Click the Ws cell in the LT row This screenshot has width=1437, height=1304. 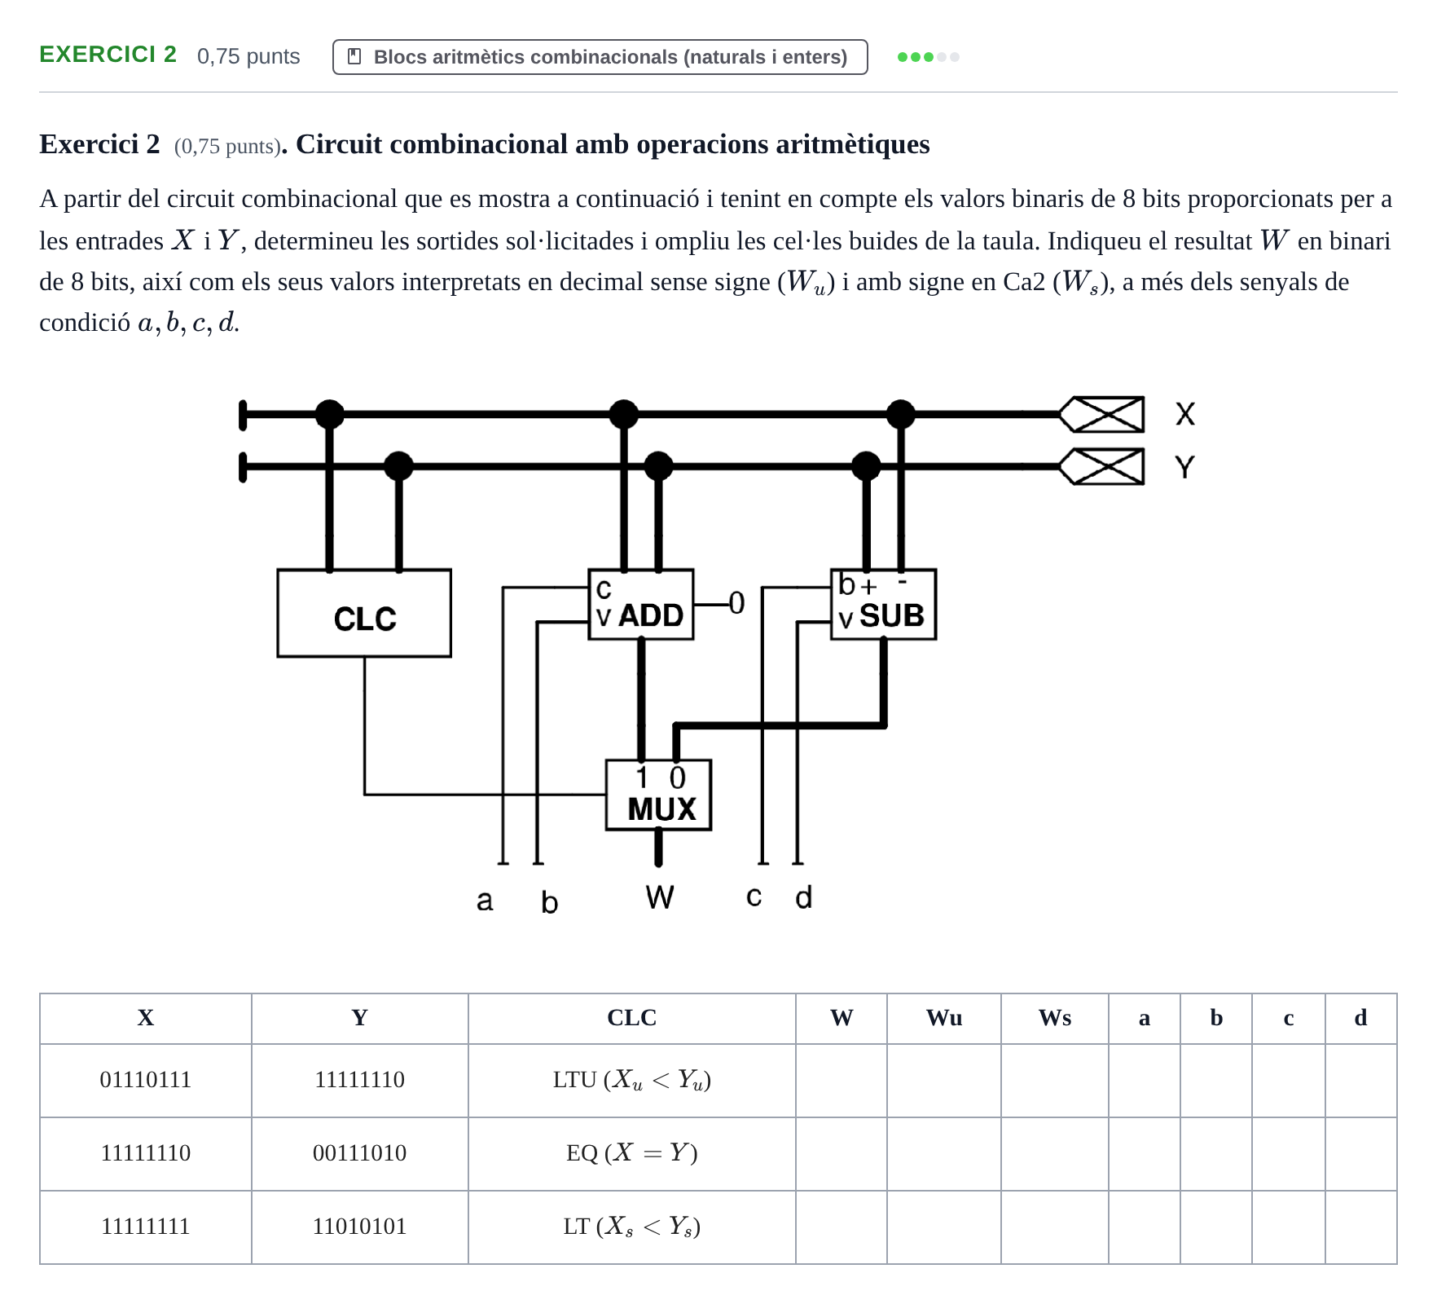click(x=1055, y=1227)
